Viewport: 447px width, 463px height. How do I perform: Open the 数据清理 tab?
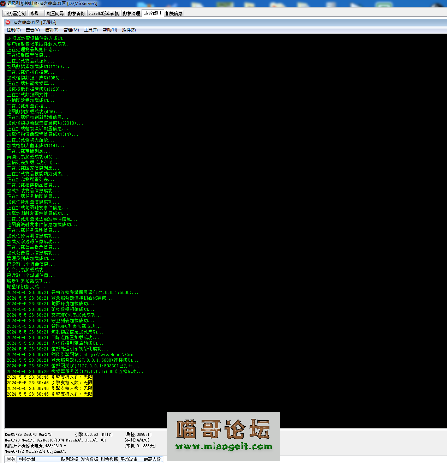click(131, 13)
